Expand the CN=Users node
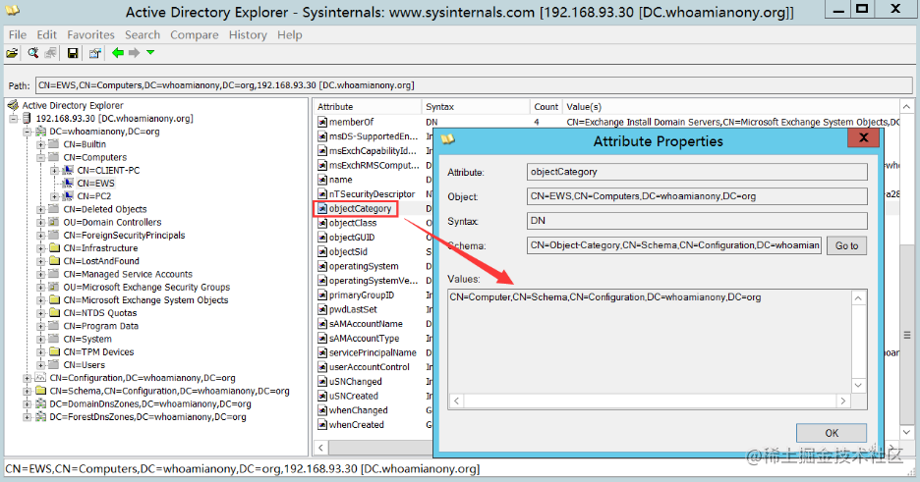920x482 pixels. (40, 365)
